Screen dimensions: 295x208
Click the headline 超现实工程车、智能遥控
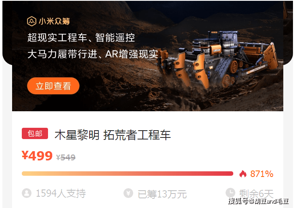(81, 37)
